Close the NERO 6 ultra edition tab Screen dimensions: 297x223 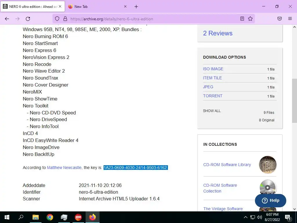(60, 6)
